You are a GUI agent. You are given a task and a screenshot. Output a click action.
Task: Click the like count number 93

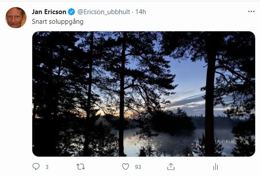coord(138,167)
